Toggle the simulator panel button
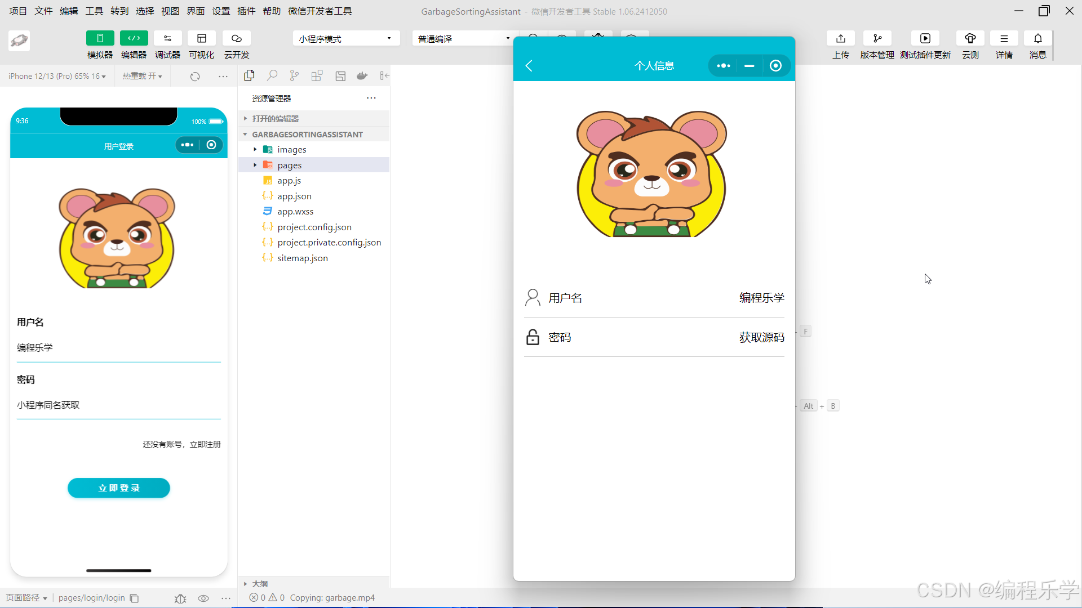Screen dimensions: 1082x608 100,38
